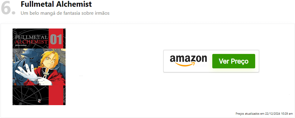Click the Hiromu Arakawa author name on cover
Screen dimensions: 295x118
(x=21, y=45)
